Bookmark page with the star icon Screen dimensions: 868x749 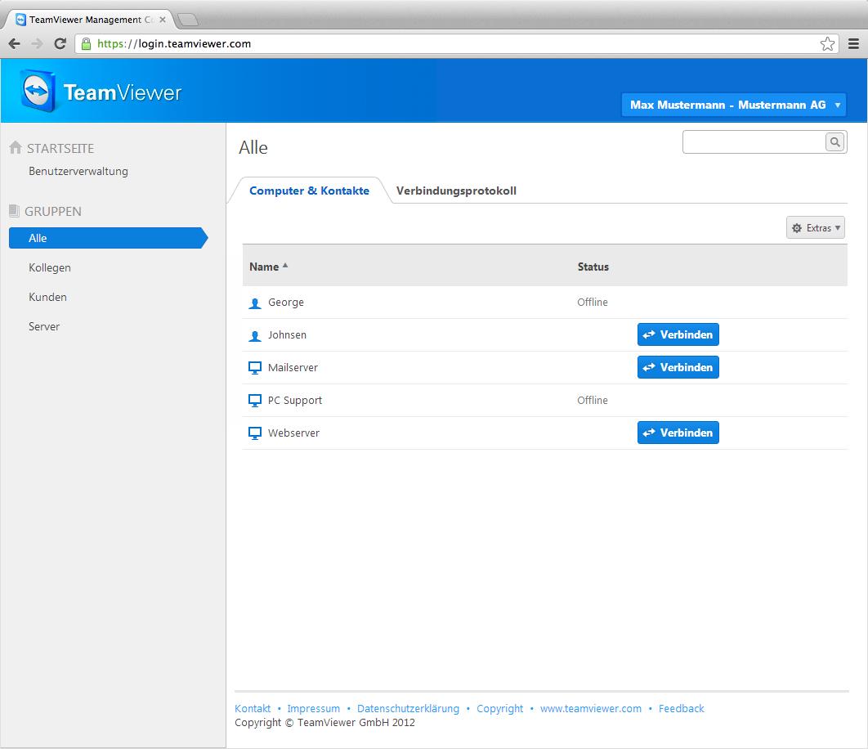tap(827, 44)
